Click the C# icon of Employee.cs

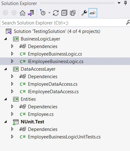(x=23, y=114)
